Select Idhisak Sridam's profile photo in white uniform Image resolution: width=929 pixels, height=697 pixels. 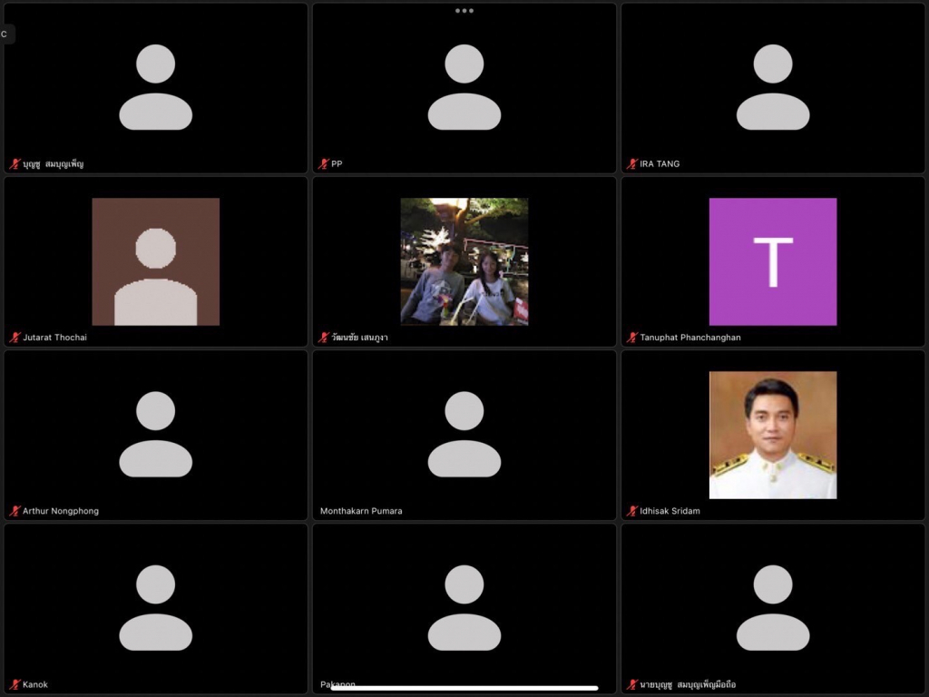tap(772, 435)
